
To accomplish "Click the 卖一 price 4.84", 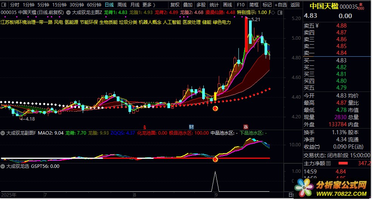I will 341,53.
